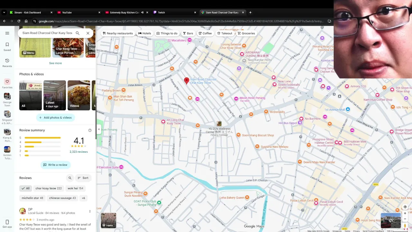Open Golden Tulip saved shortcut

[x=7, y=153]
